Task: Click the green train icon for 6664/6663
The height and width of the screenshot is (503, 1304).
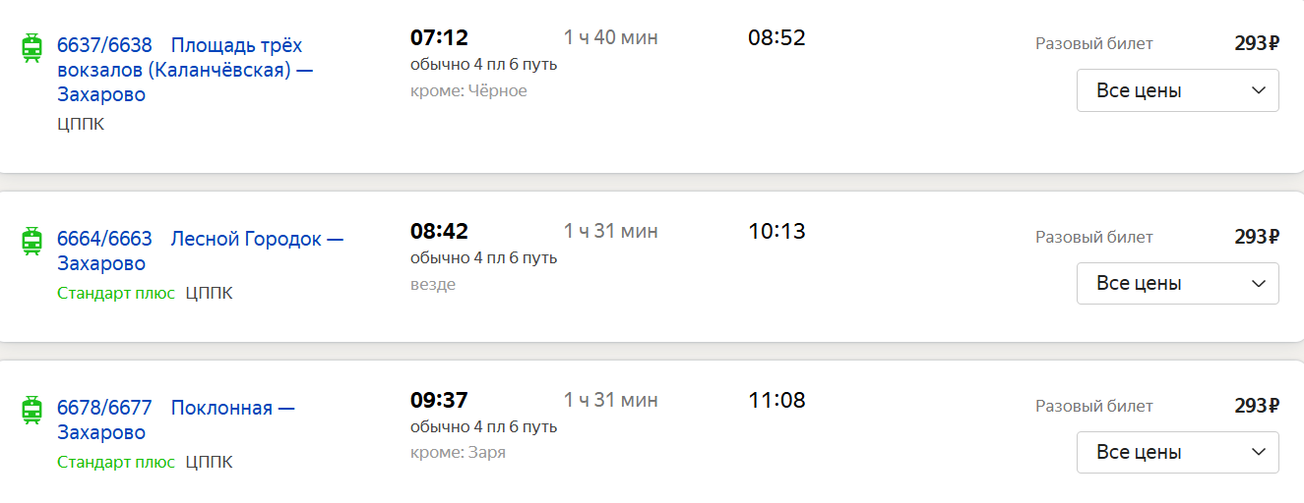Action: click(32, 241)
